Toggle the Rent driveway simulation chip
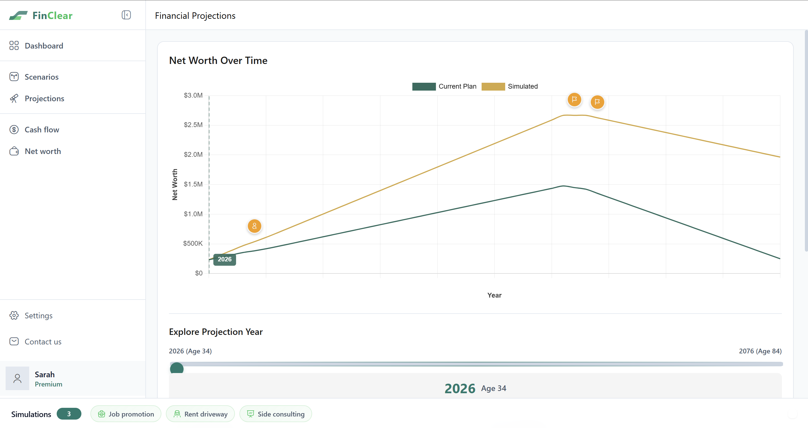This screenshot has width=808, height=428. point(200,414)
